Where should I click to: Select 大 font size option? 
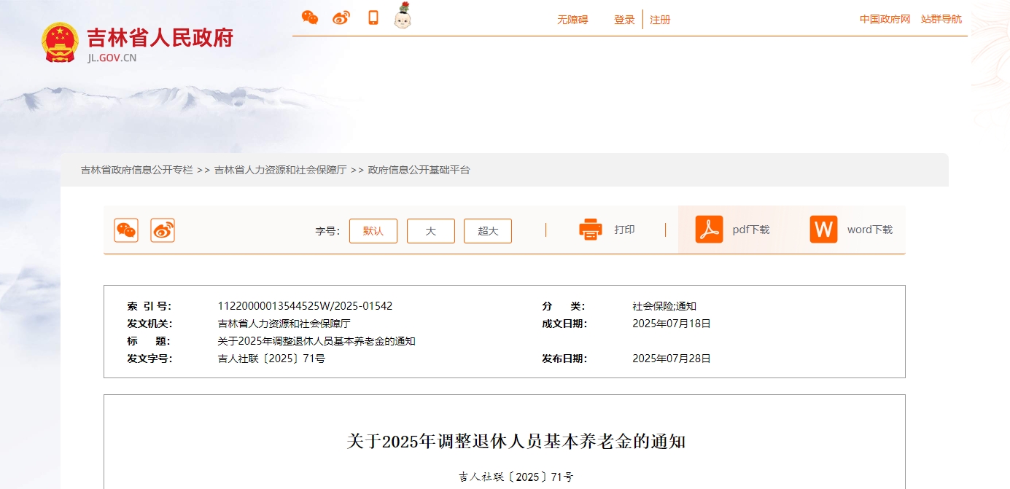[430, 230]
